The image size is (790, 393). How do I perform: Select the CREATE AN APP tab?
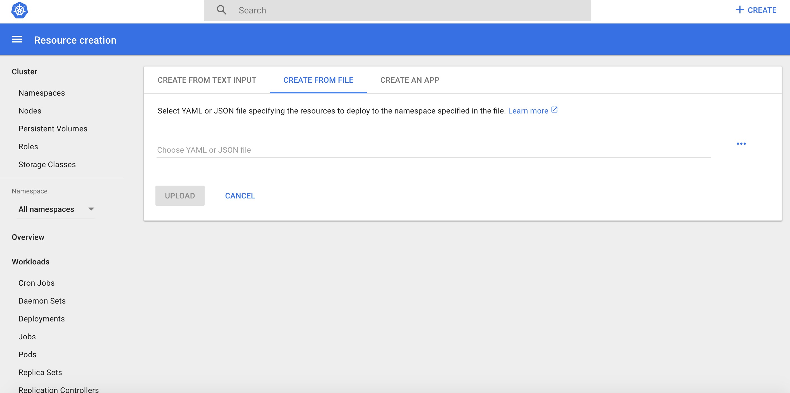(410, 80)
